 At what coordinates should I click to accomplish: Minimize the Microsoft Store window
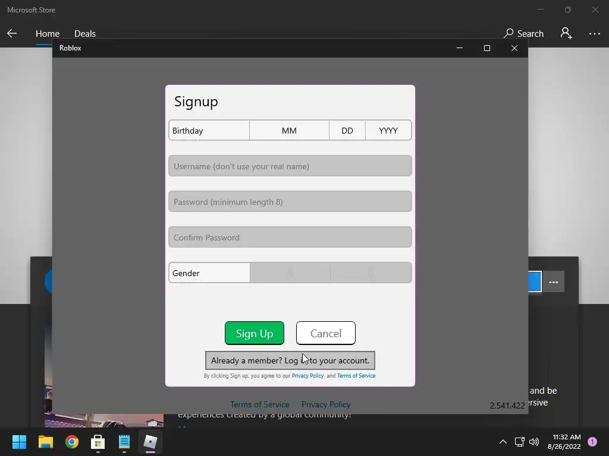(x=540, y=9)
